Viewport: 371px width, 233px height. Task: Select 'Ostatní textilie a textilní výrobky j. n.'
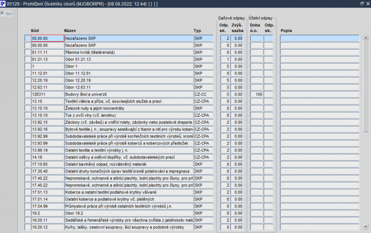(x=129, y=150)
